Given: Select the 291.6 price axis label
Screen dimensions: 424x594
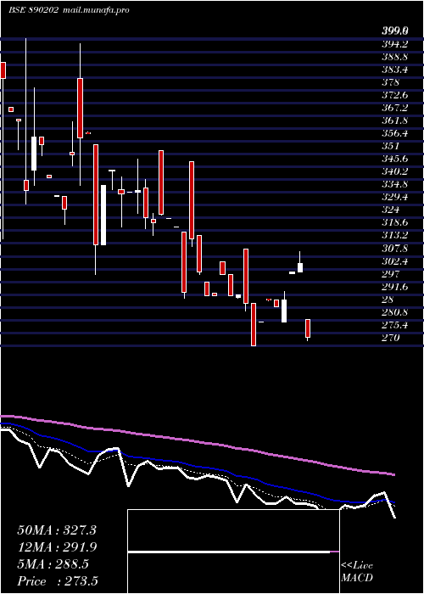Looking at the screenshot, I should (x=394, y=287).
